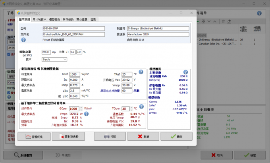Image resolution: width=270 pixels, height=163 pixels.
Task: Click 确定 button in background system window
Action: (x=250, y=155)
